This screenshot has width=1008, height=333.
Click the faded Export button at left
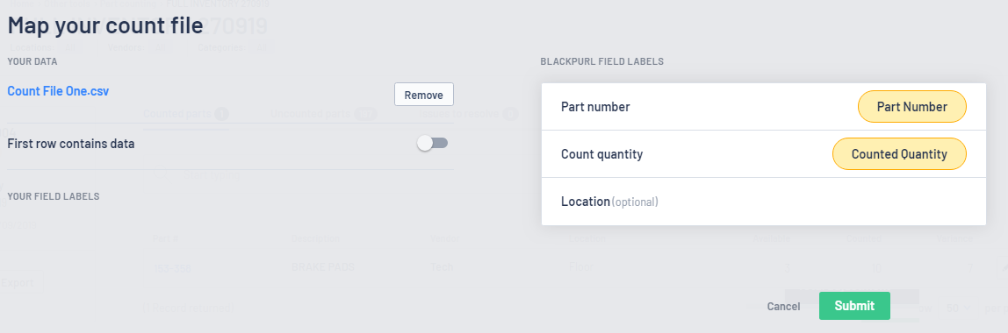click(x=19, y=283)
